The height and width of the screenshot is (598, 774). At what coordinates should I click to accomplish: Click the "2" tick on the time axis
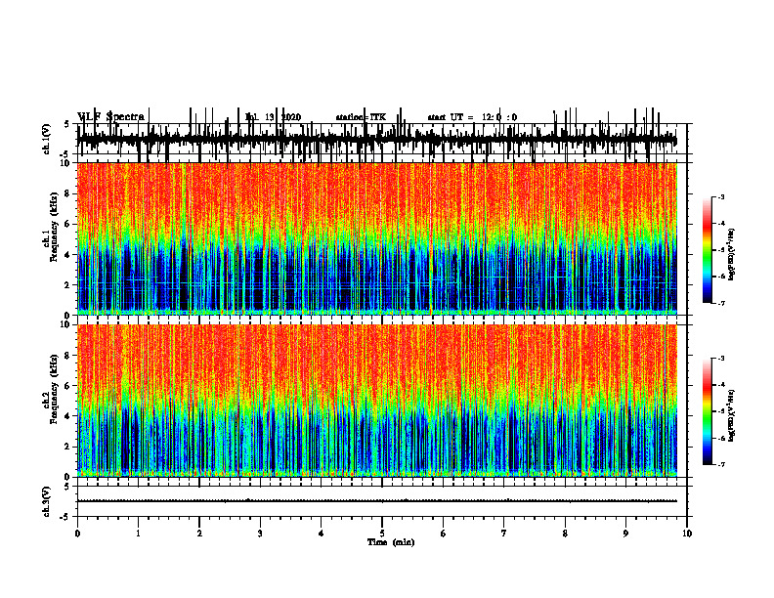(x=199, y=534)
